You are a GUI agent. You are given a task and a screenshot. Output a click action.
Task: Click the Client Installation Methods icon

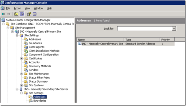tap(26, 51)
